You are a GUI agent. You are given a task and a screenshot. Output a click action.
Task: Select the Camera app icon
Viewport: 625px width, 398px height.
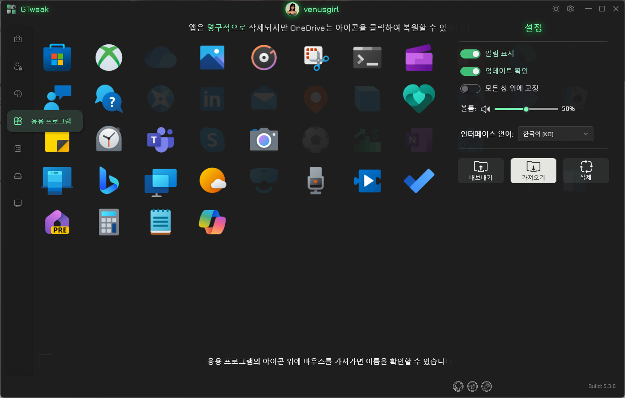click(264, 140)
